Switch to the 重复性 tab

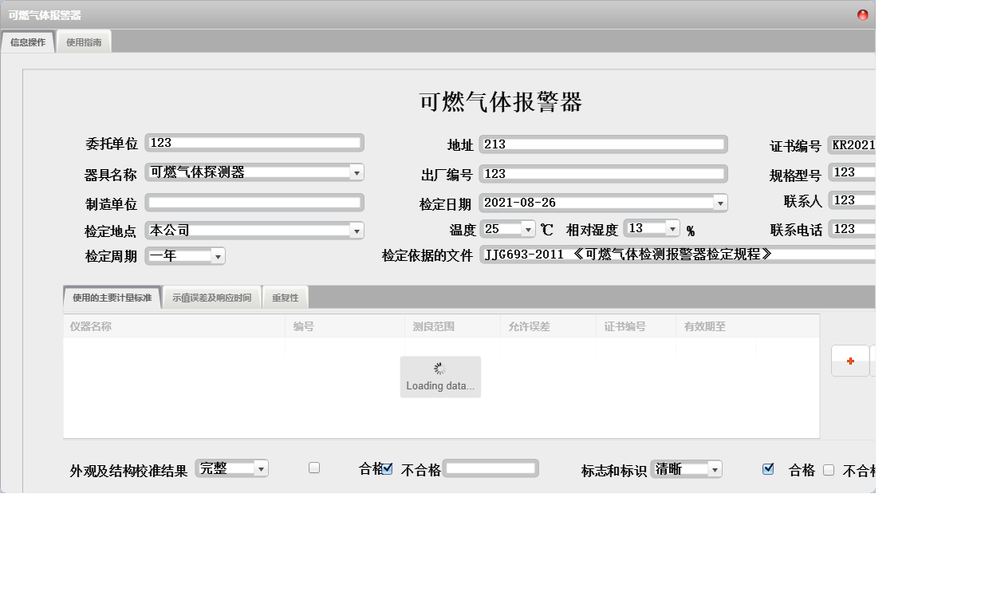[285, 296]
